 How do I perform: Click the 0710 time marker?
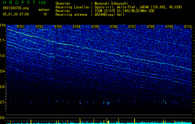click(x=188, y=27)
